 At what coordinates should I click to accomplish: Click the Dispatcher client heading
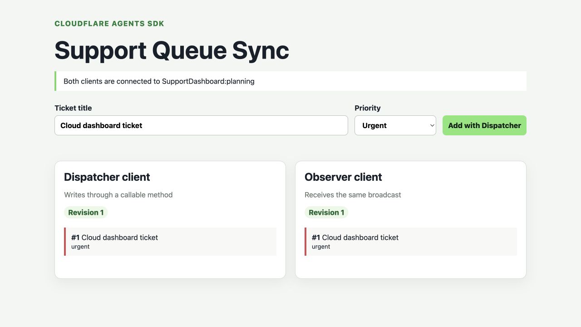(107, 177)
